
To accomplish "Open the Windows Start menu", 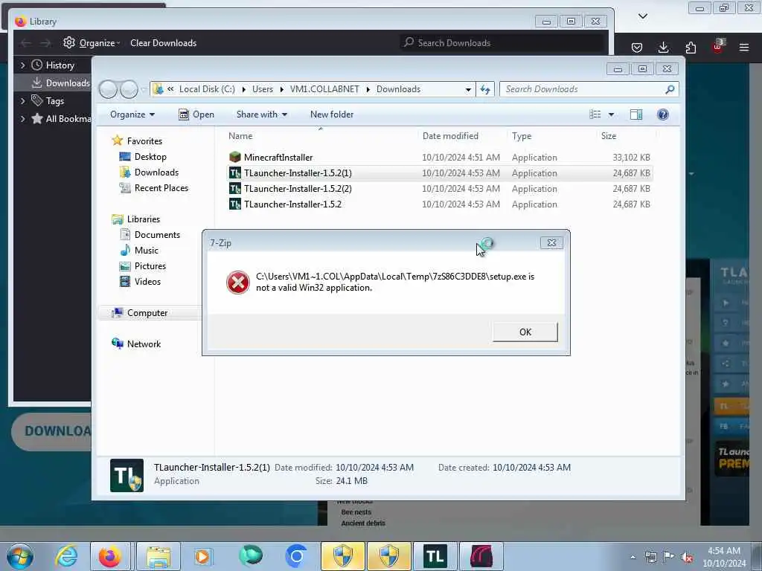I will coord(20,556).
